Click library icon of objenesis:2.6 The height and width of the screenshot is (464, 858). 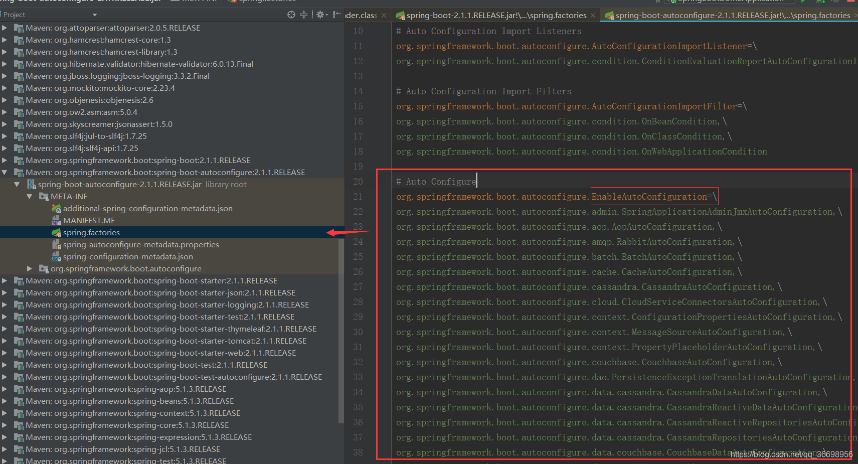19,100
